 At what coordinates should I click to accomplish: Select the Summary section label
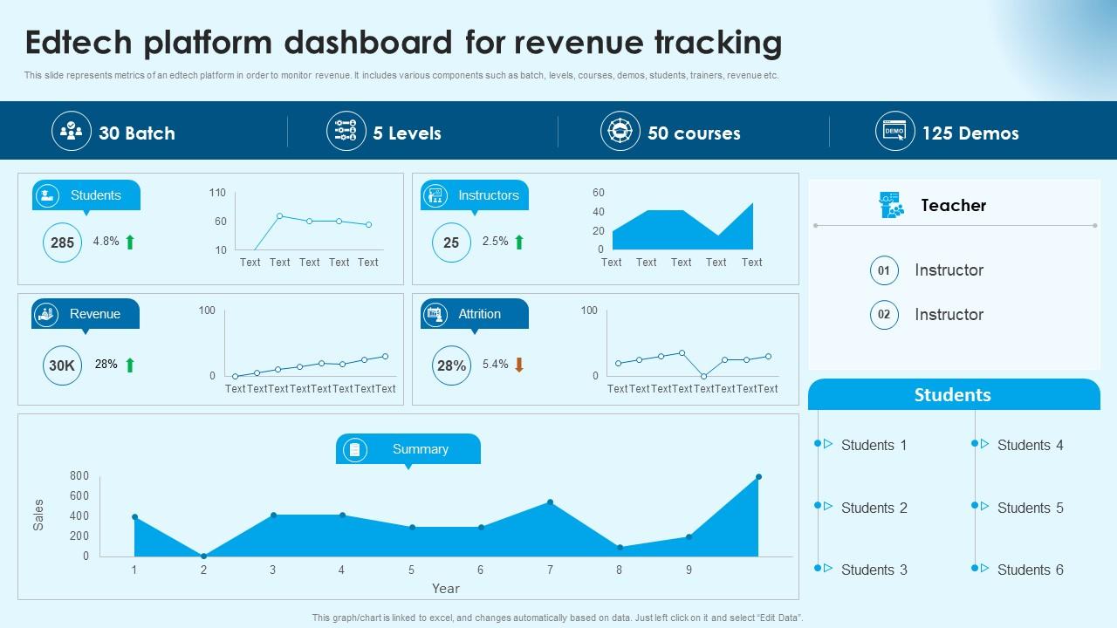coord(421,449)
